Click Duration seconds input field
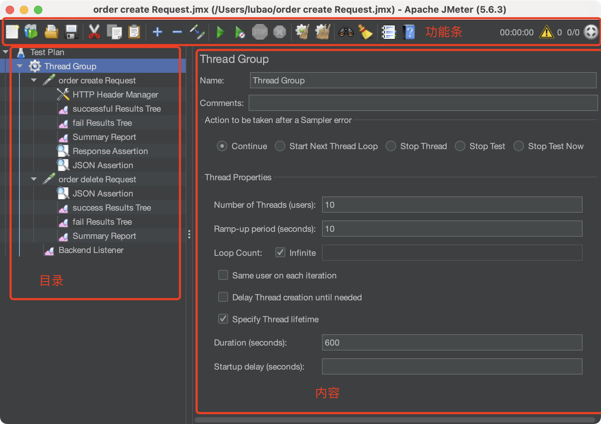Viewport: 601px width, 424px height. click(x=452, y=342)
